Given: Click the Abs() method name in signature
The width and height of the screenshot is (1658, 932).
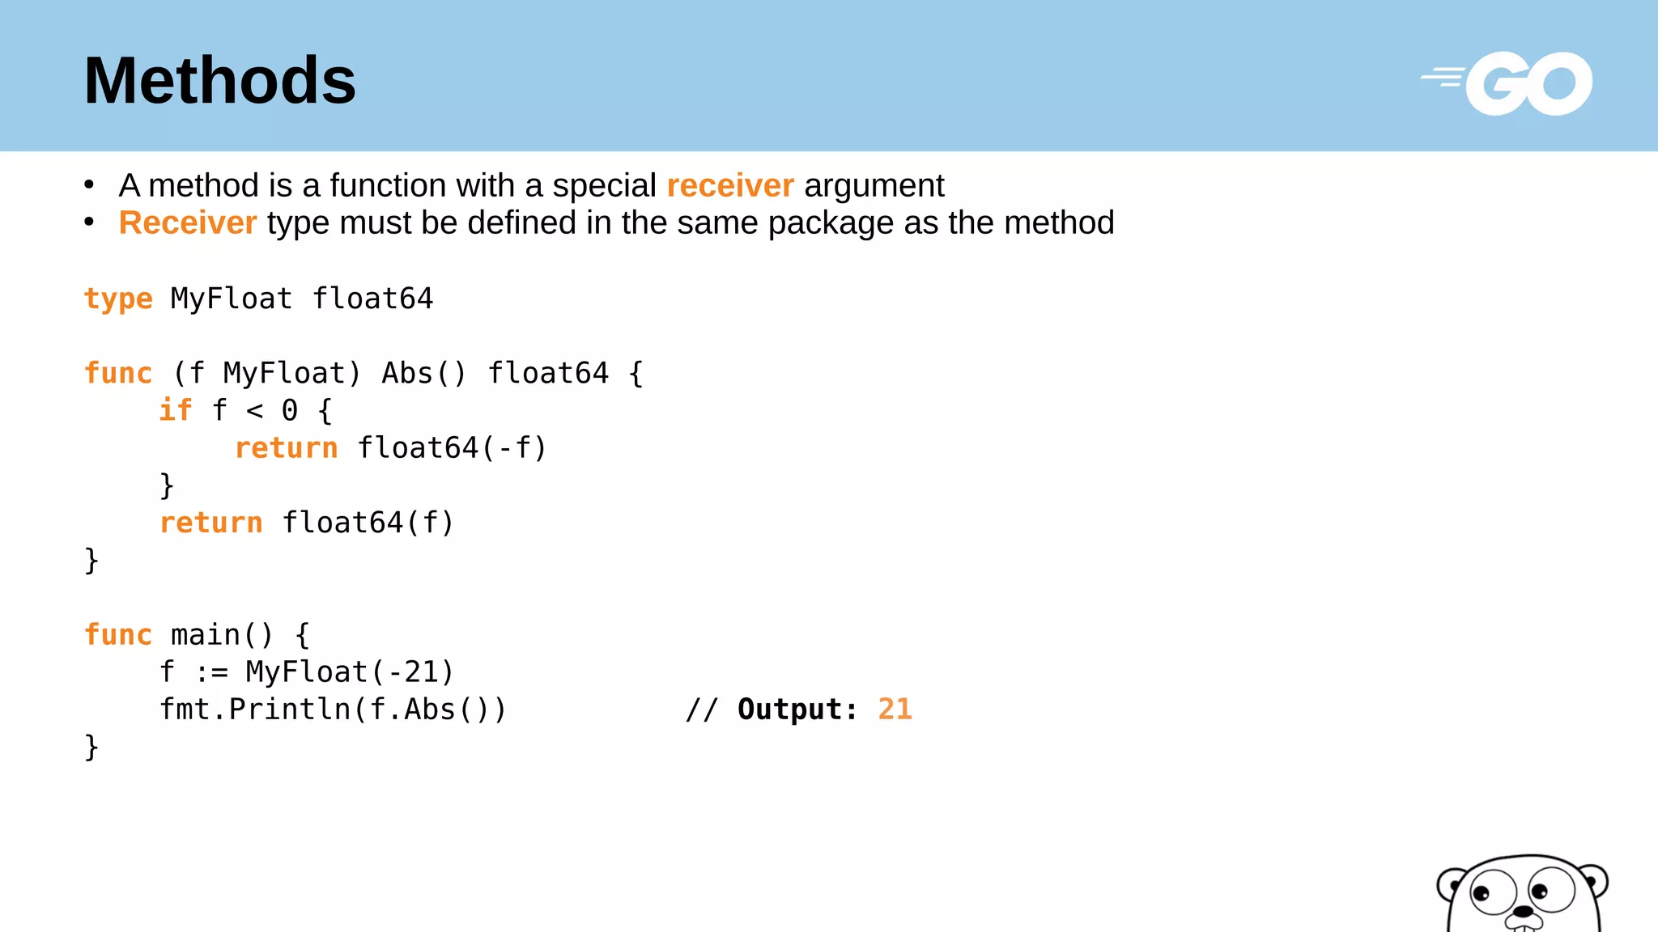Looking at the screenshot, I should pyautogui.click(x=423, y=374).
